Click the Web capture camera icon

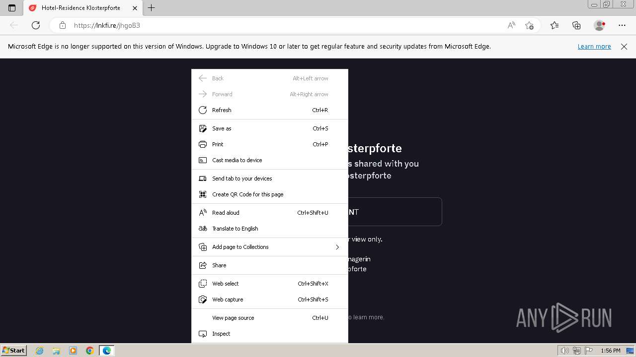[203, 299]
